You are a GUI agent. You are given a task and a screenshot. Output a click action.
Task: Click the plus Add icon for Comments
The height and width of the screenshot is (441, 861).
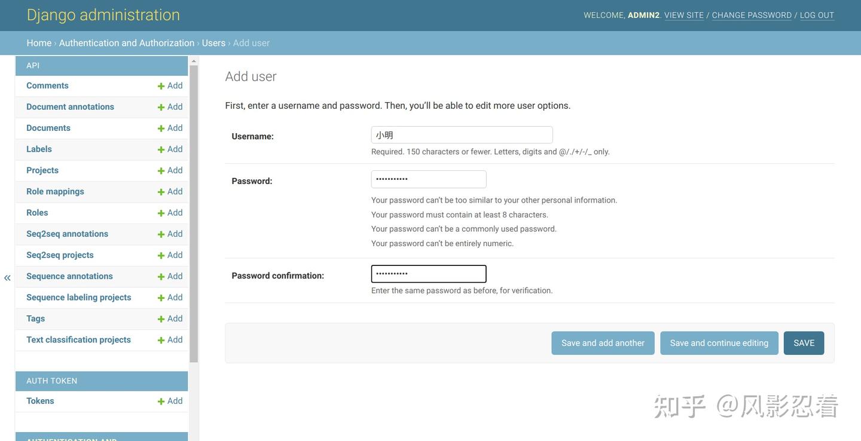point(161,86)
